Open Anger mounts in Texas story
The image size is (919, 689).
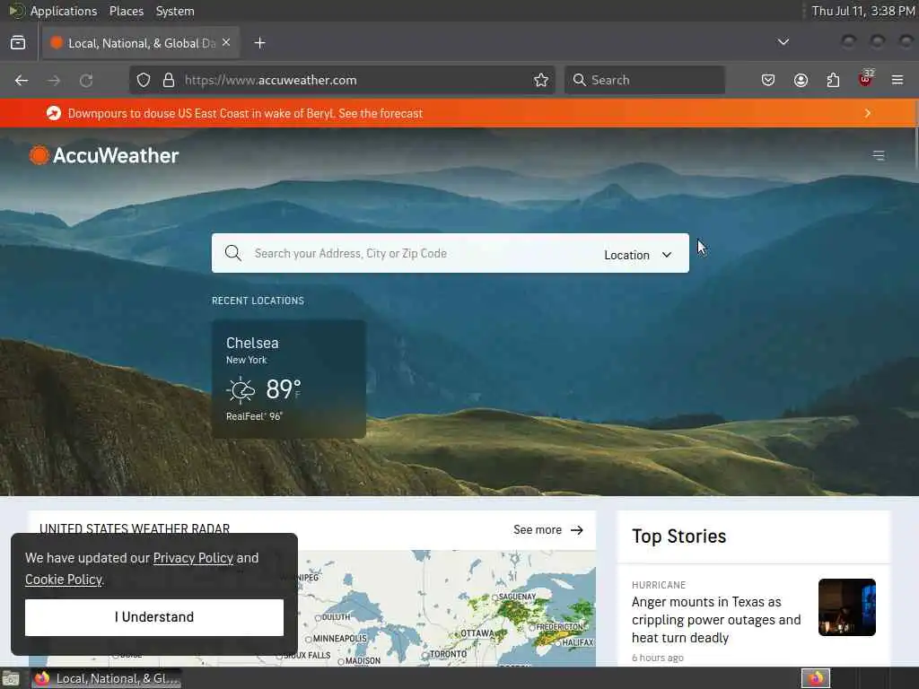click(x=715, y=620)
